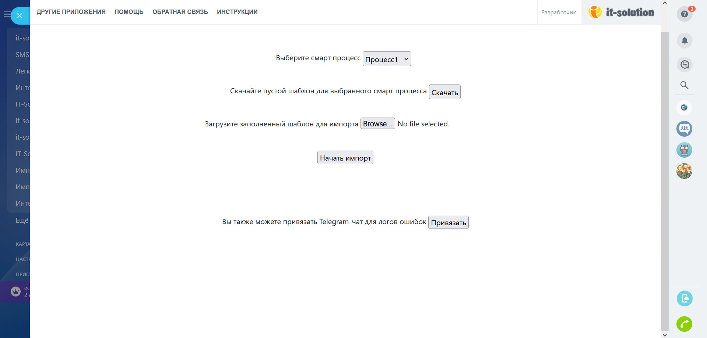Click the search magnifier icon
707x338 pixels.
coord(685,85)
